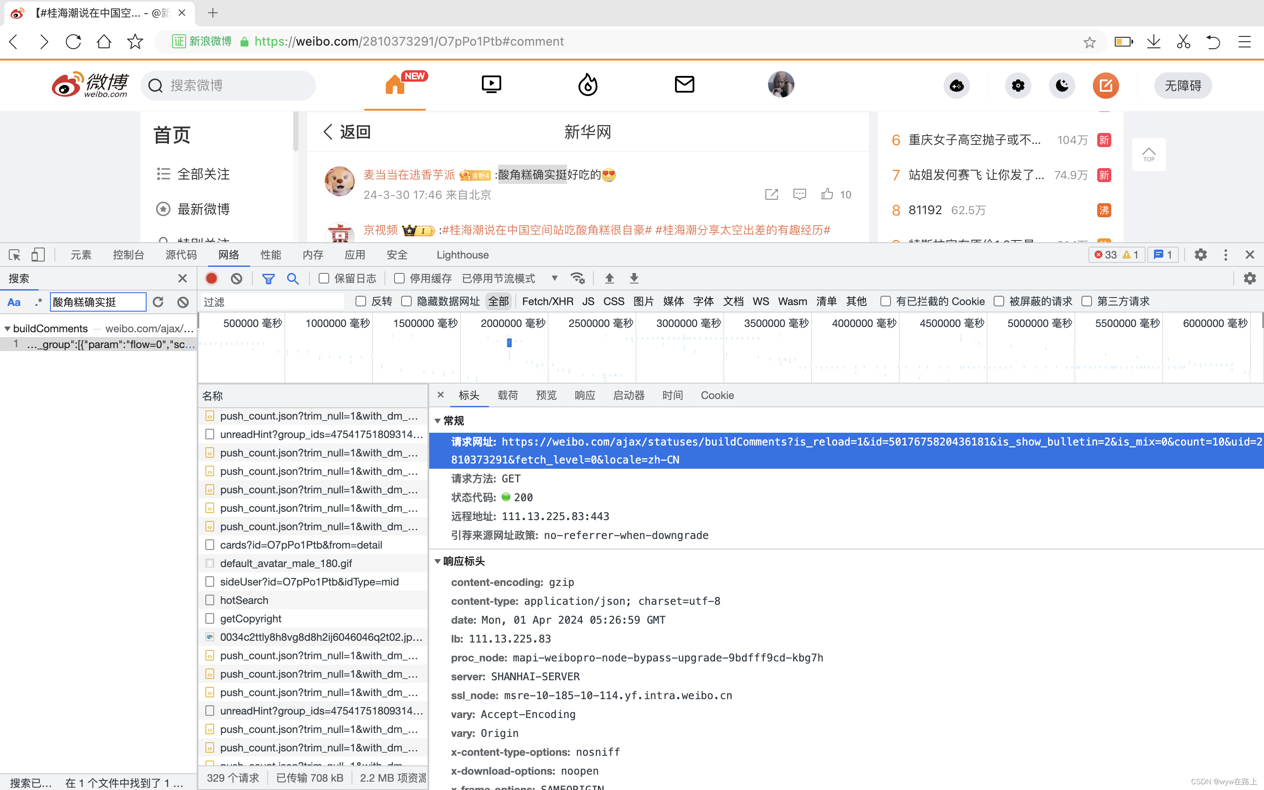Click TOP back-to-top button
This screenshot has height=790, width=1264.
click(1149, 154)
